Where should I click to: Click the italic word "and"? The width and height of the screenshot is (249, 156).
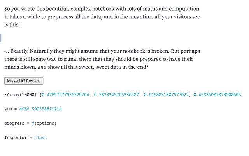coord(42,67)
